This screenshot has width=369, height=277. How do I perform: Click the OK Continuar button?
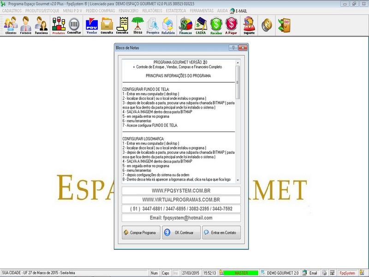pos(181,233)
